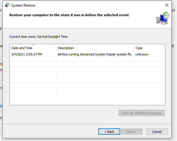Close the System Restore dialog with X
Viewport: 177px width, 141px height.
point(167,5)
